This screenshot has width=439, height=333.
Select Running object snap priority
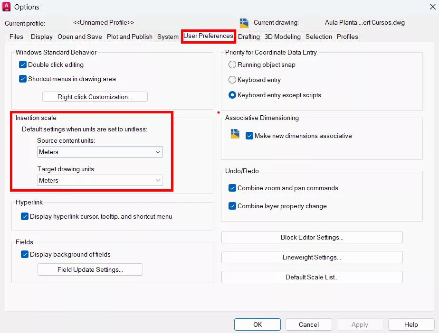coord(232,65)
